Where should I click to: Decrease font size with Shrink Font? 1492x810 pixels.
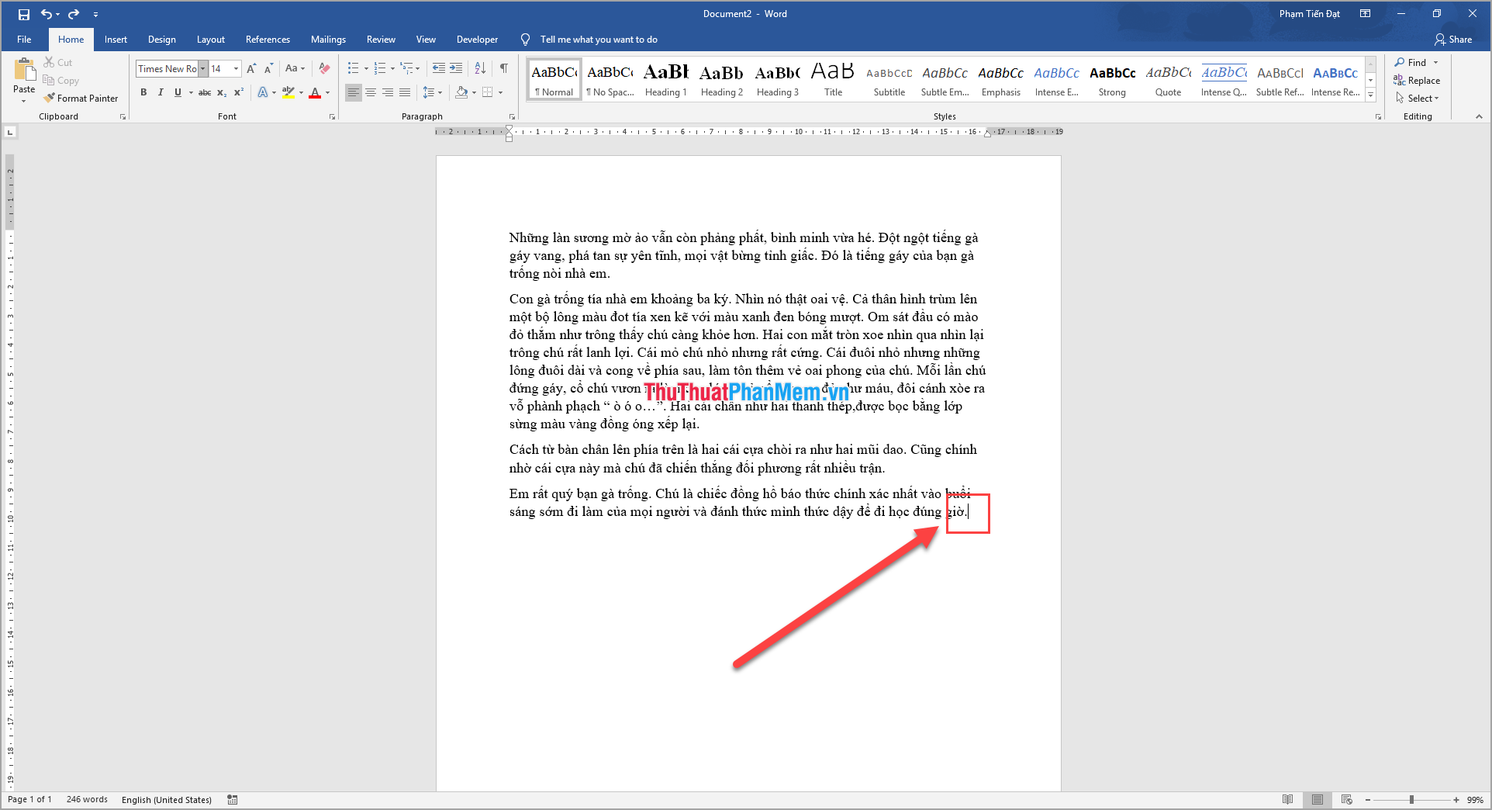tap(268, 68)
